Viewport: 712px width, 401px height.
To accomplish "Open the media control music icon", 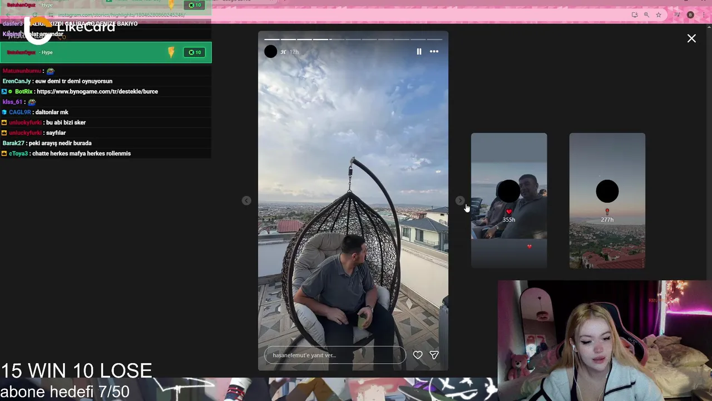I will coord(677,15).
